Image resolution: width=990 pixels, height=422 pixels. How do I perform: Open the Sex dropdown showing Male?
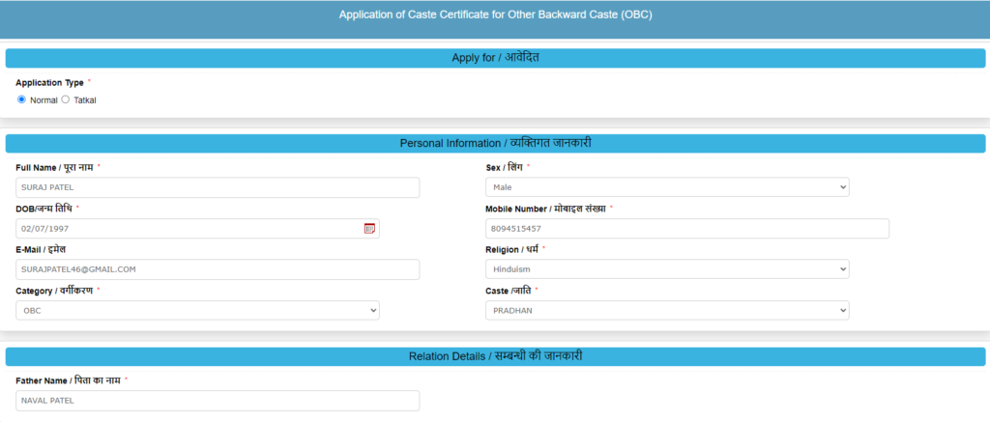click(667, 187)
